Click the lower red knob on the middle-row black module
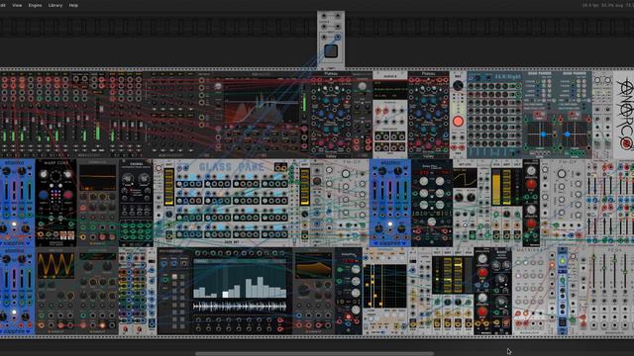This screenshot has height=356, width=634. click(x=531, y=223)
